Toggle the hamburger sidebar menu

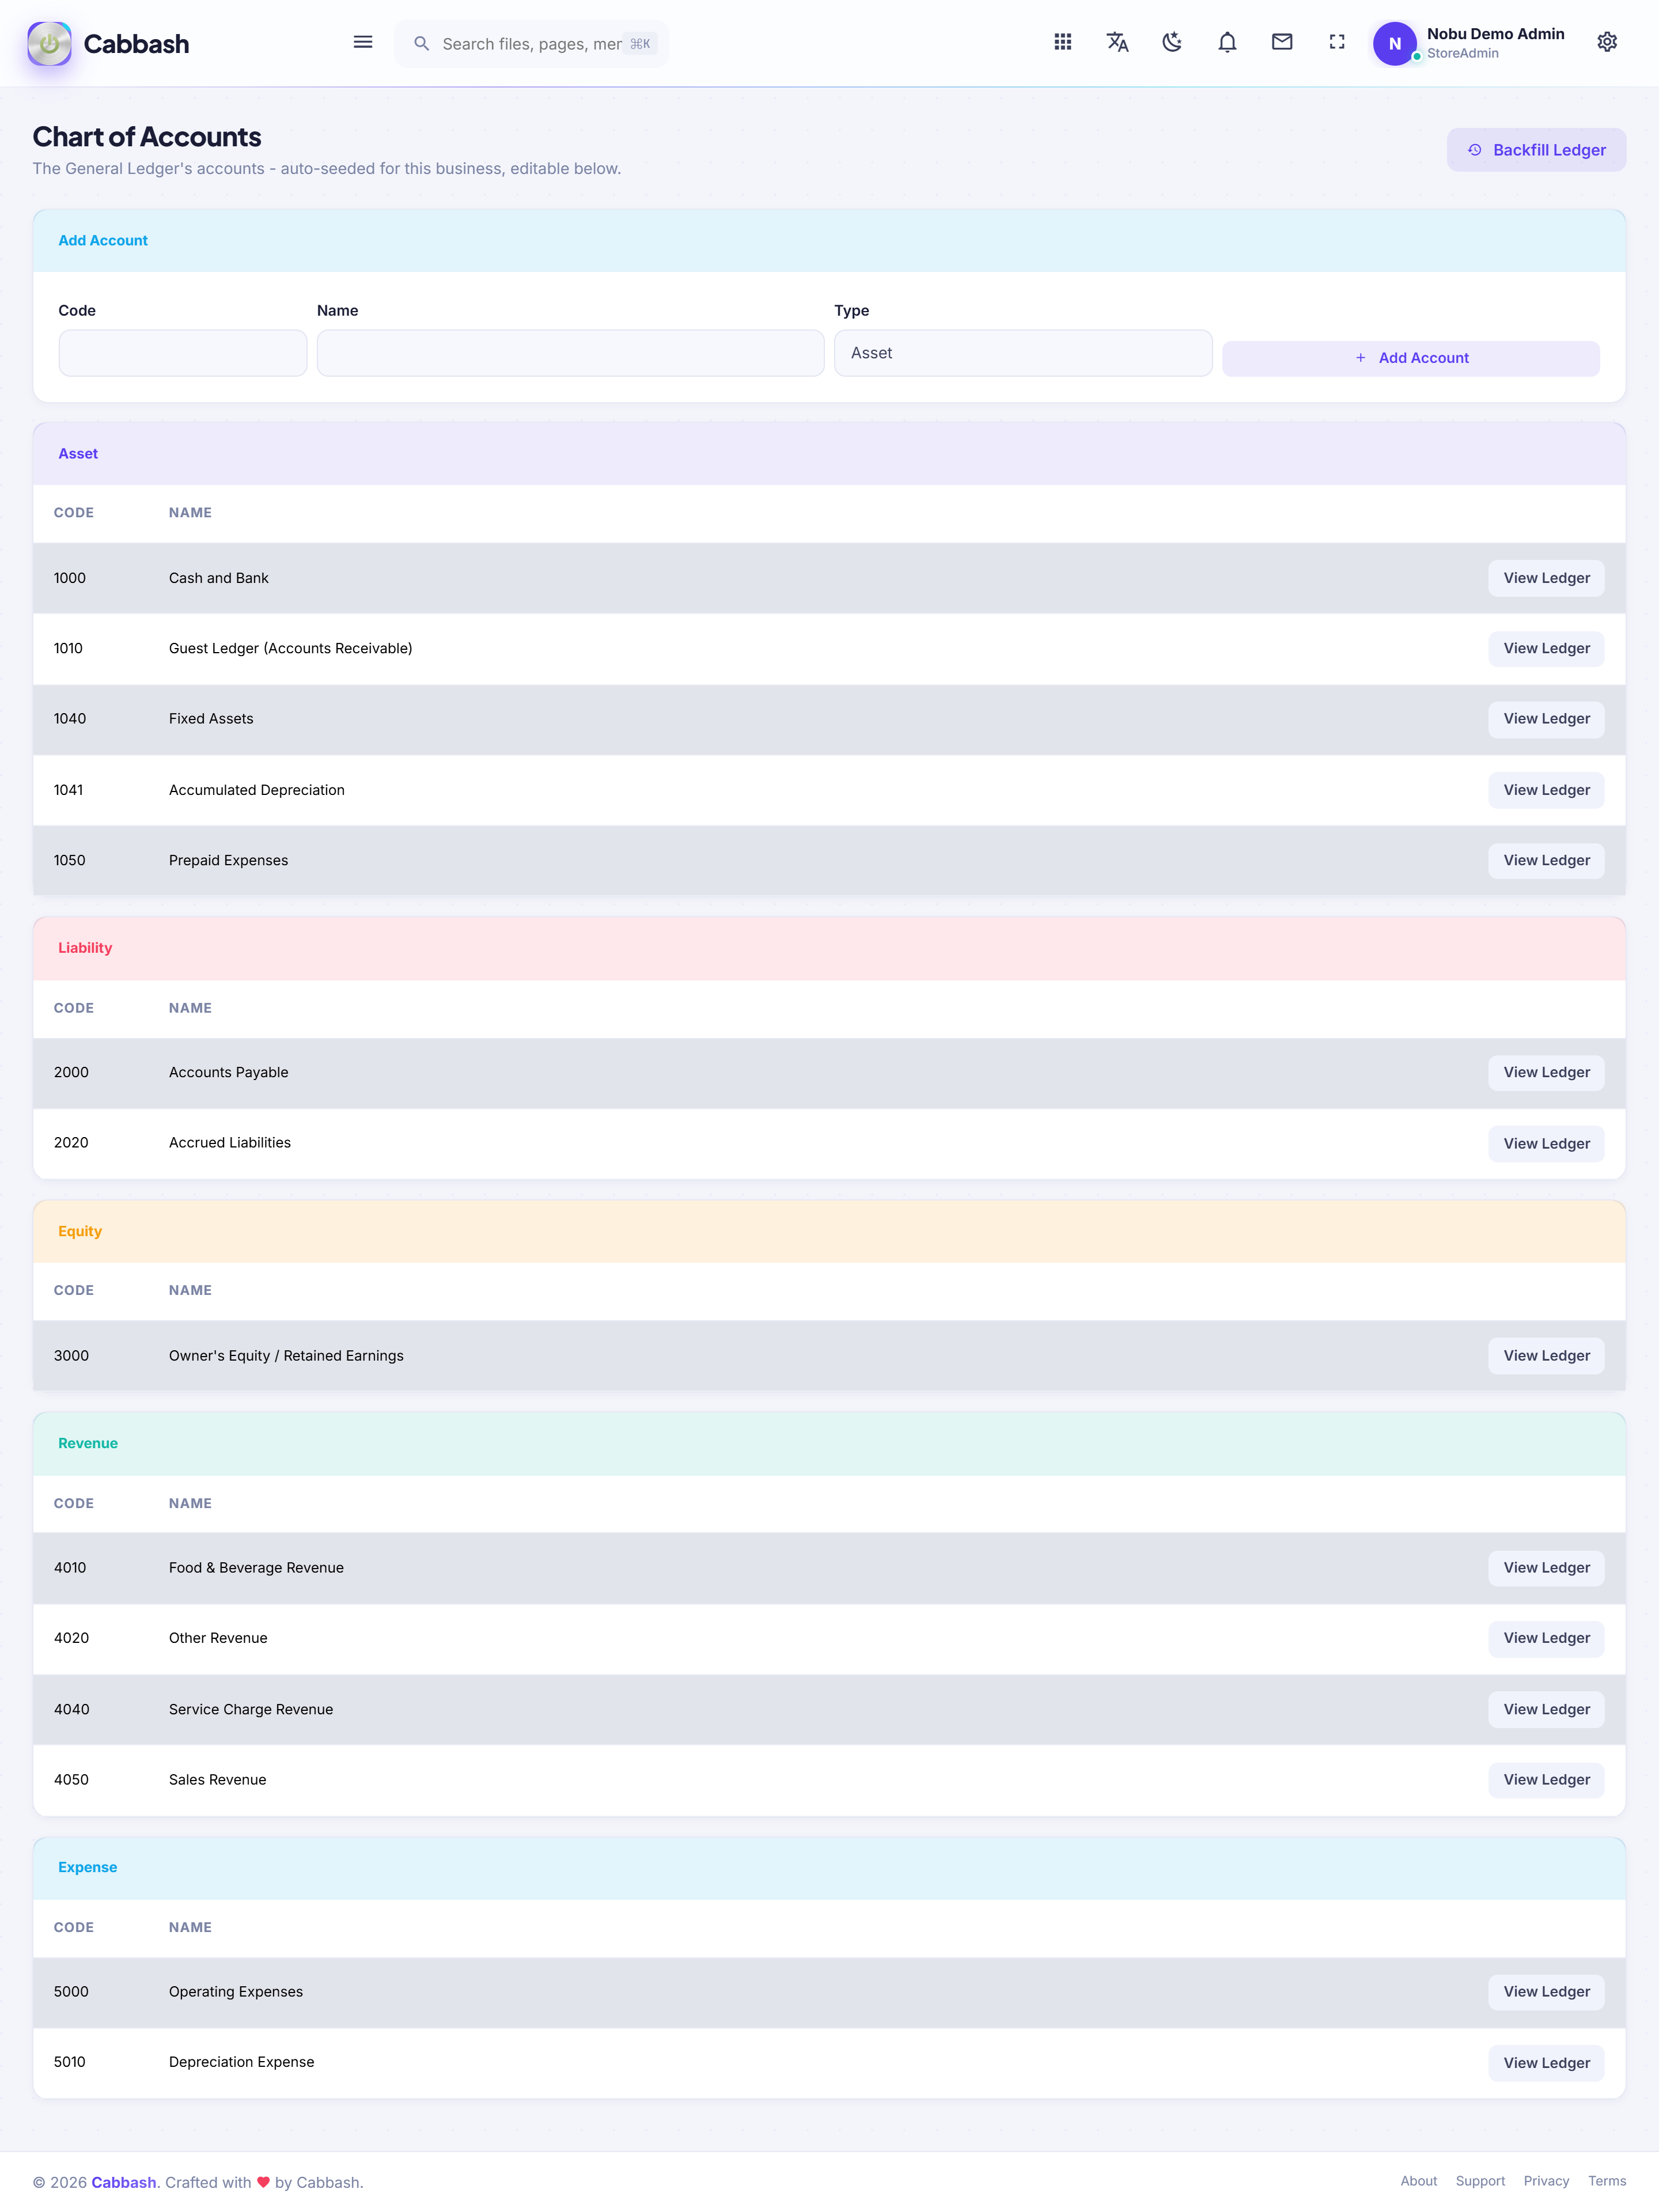coord(363,42)
